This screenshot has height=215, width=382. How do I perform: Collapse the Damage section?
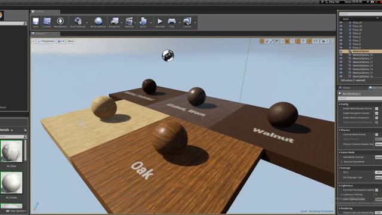340,168
